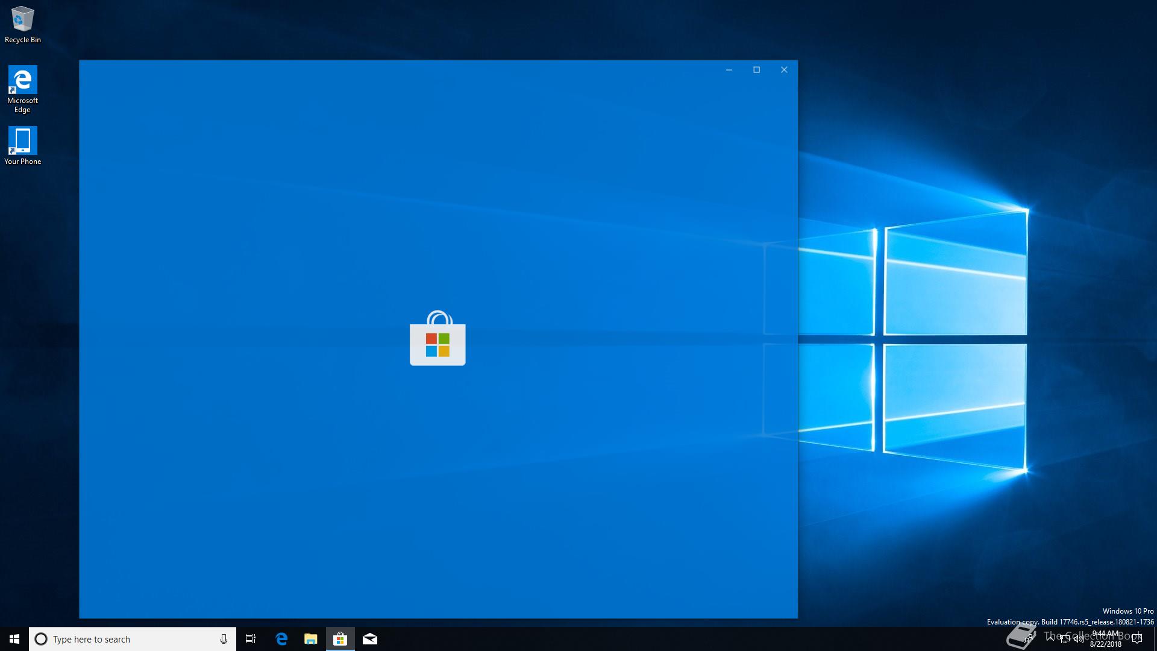Open the volume control tray icon
Screen dimensions: 1157x651
pyautogui.click(x=1079, y=639)
